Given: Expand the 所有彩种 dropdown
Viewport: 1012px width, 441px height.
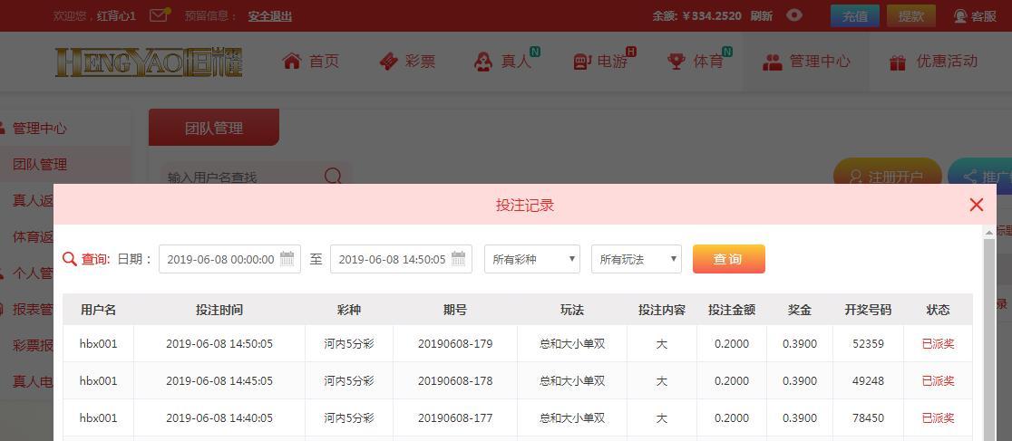Looking at the screenshot, I should click(532, 259).
